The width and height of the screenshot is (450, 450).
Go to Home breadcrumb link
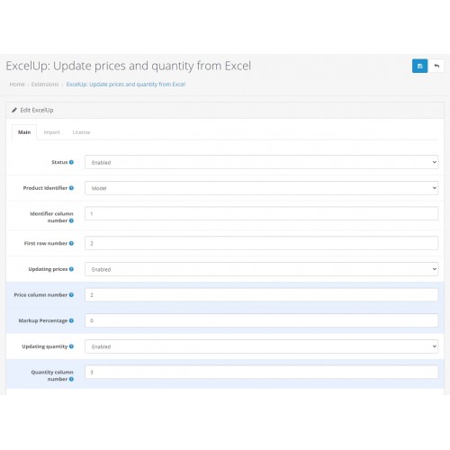click(17, 85)
